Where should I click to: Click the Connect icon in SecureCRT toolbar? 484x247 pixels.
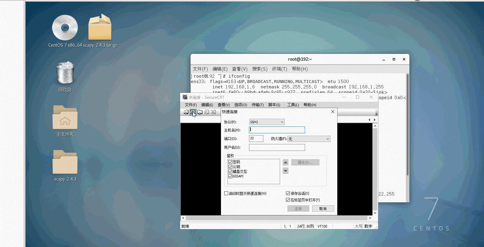(186, 112)
